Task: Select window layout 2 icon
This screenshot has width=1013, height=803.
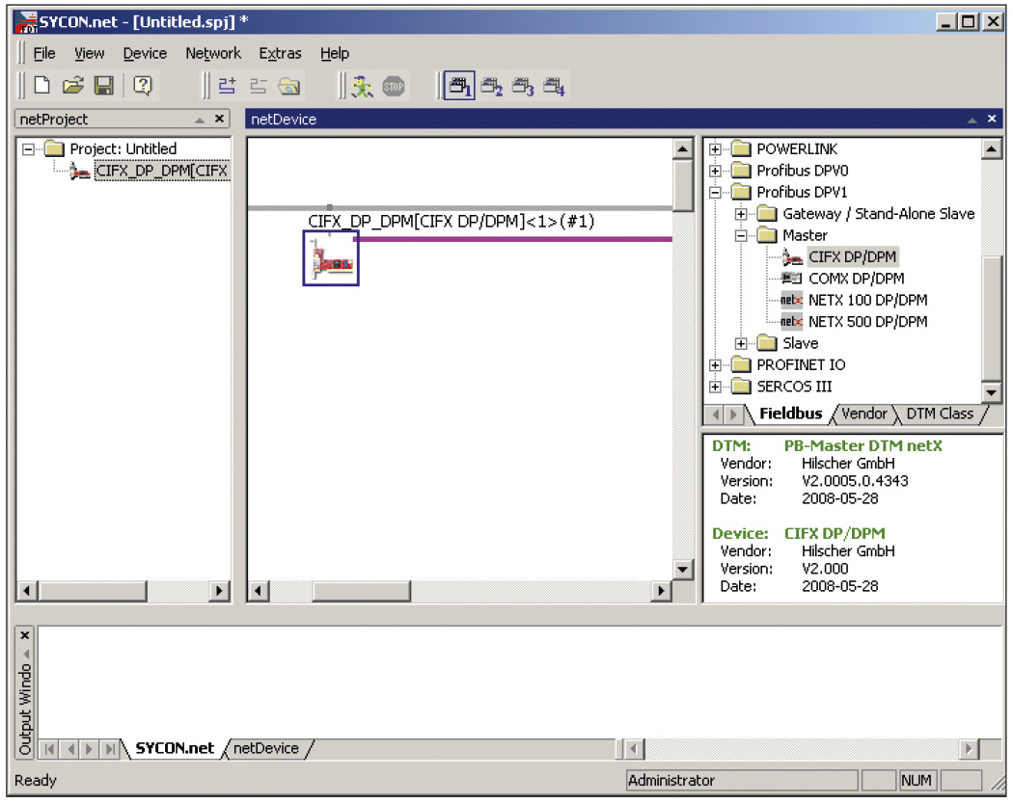Action: [x=492, y=86]
